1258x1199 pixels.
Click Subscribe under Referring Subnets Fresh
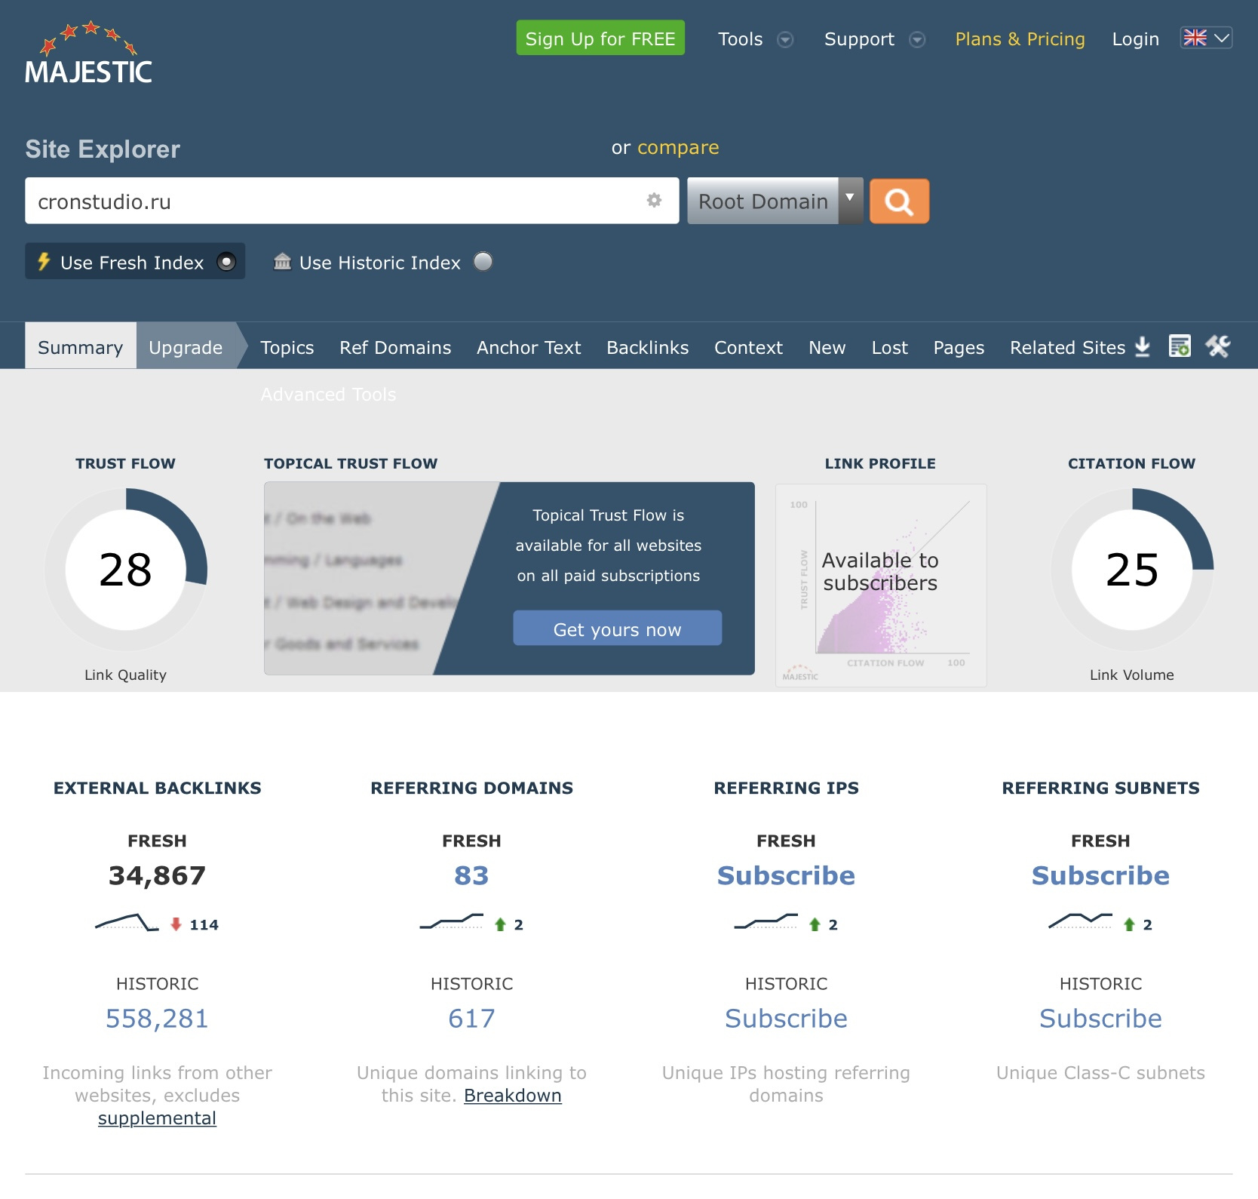(x=1100, y=875)
